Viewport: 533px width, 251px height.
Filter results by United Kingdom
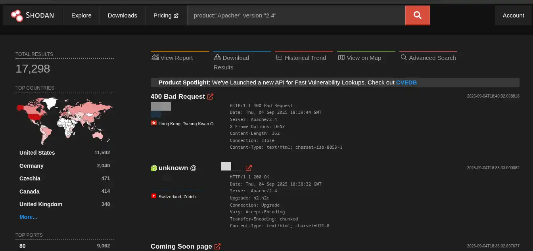coord(41,204)
